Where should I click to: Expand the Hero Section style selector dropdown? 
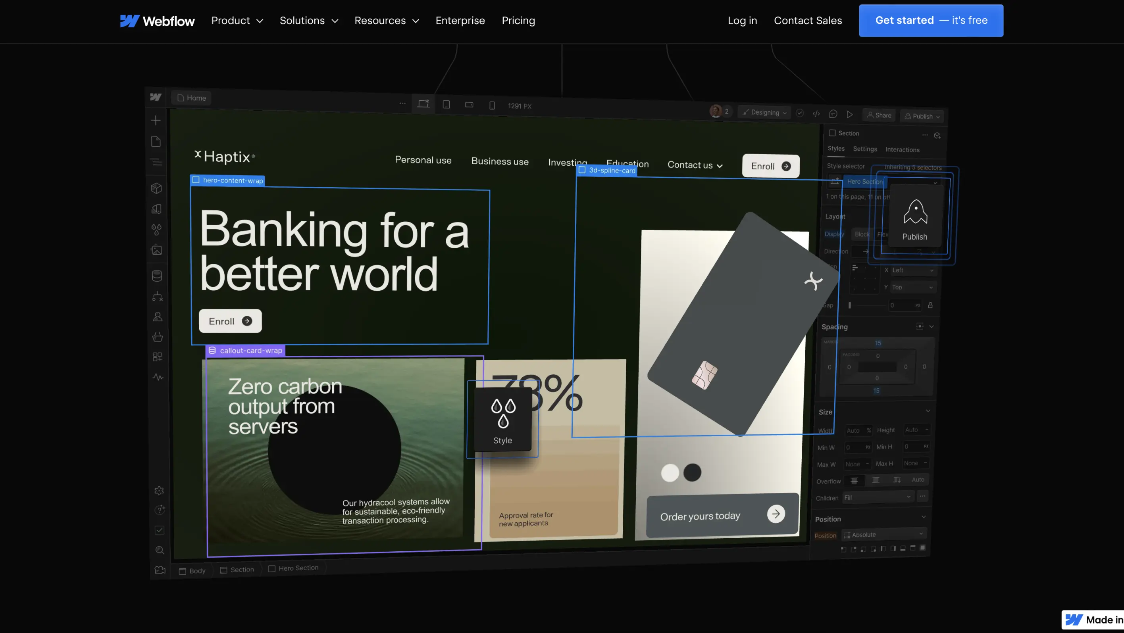click(935, 183)
